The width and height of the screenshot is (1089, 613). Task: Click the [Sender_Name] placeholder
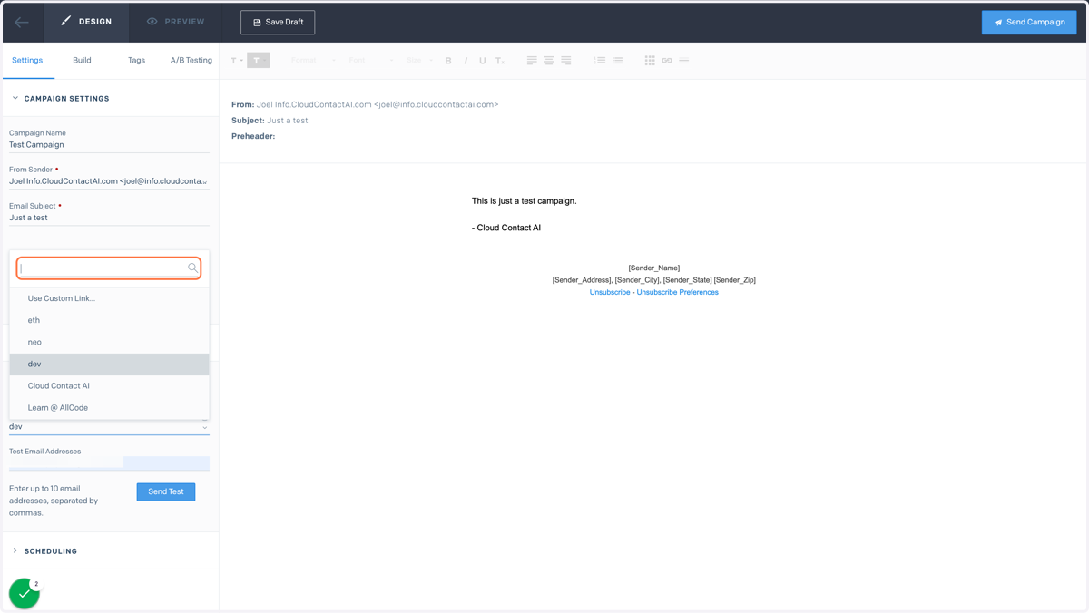tap(653, 268)
